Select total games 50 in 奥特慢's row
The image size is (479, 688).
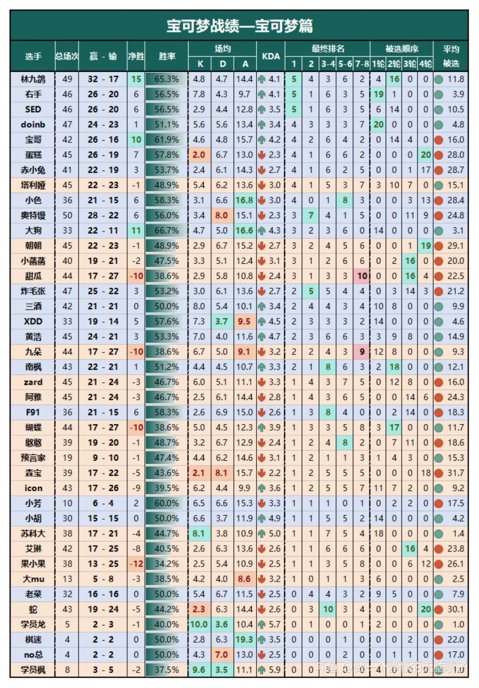(67, 216)
